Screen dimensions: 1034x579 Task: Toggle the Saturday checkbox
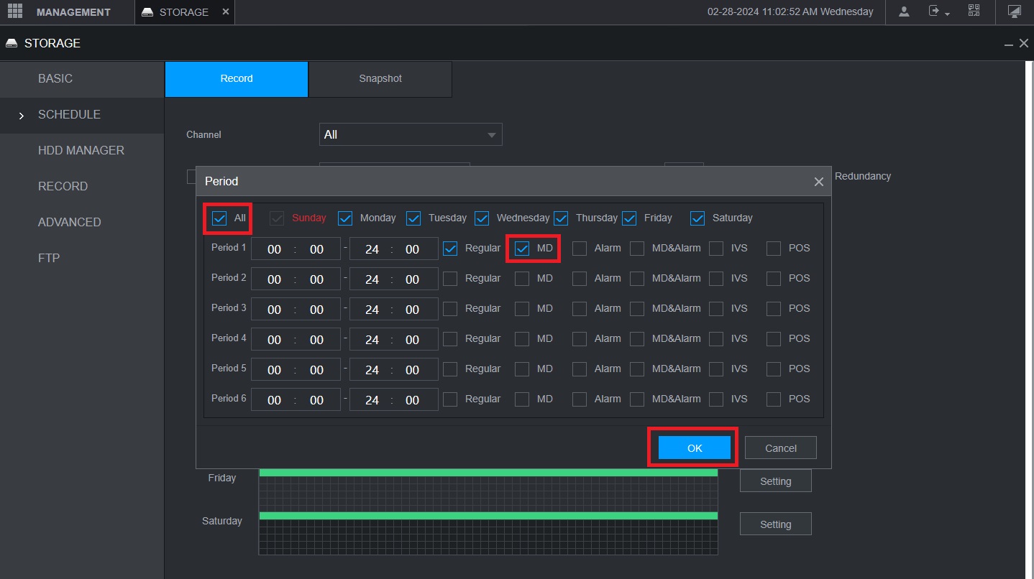click(x=697, y=218)
